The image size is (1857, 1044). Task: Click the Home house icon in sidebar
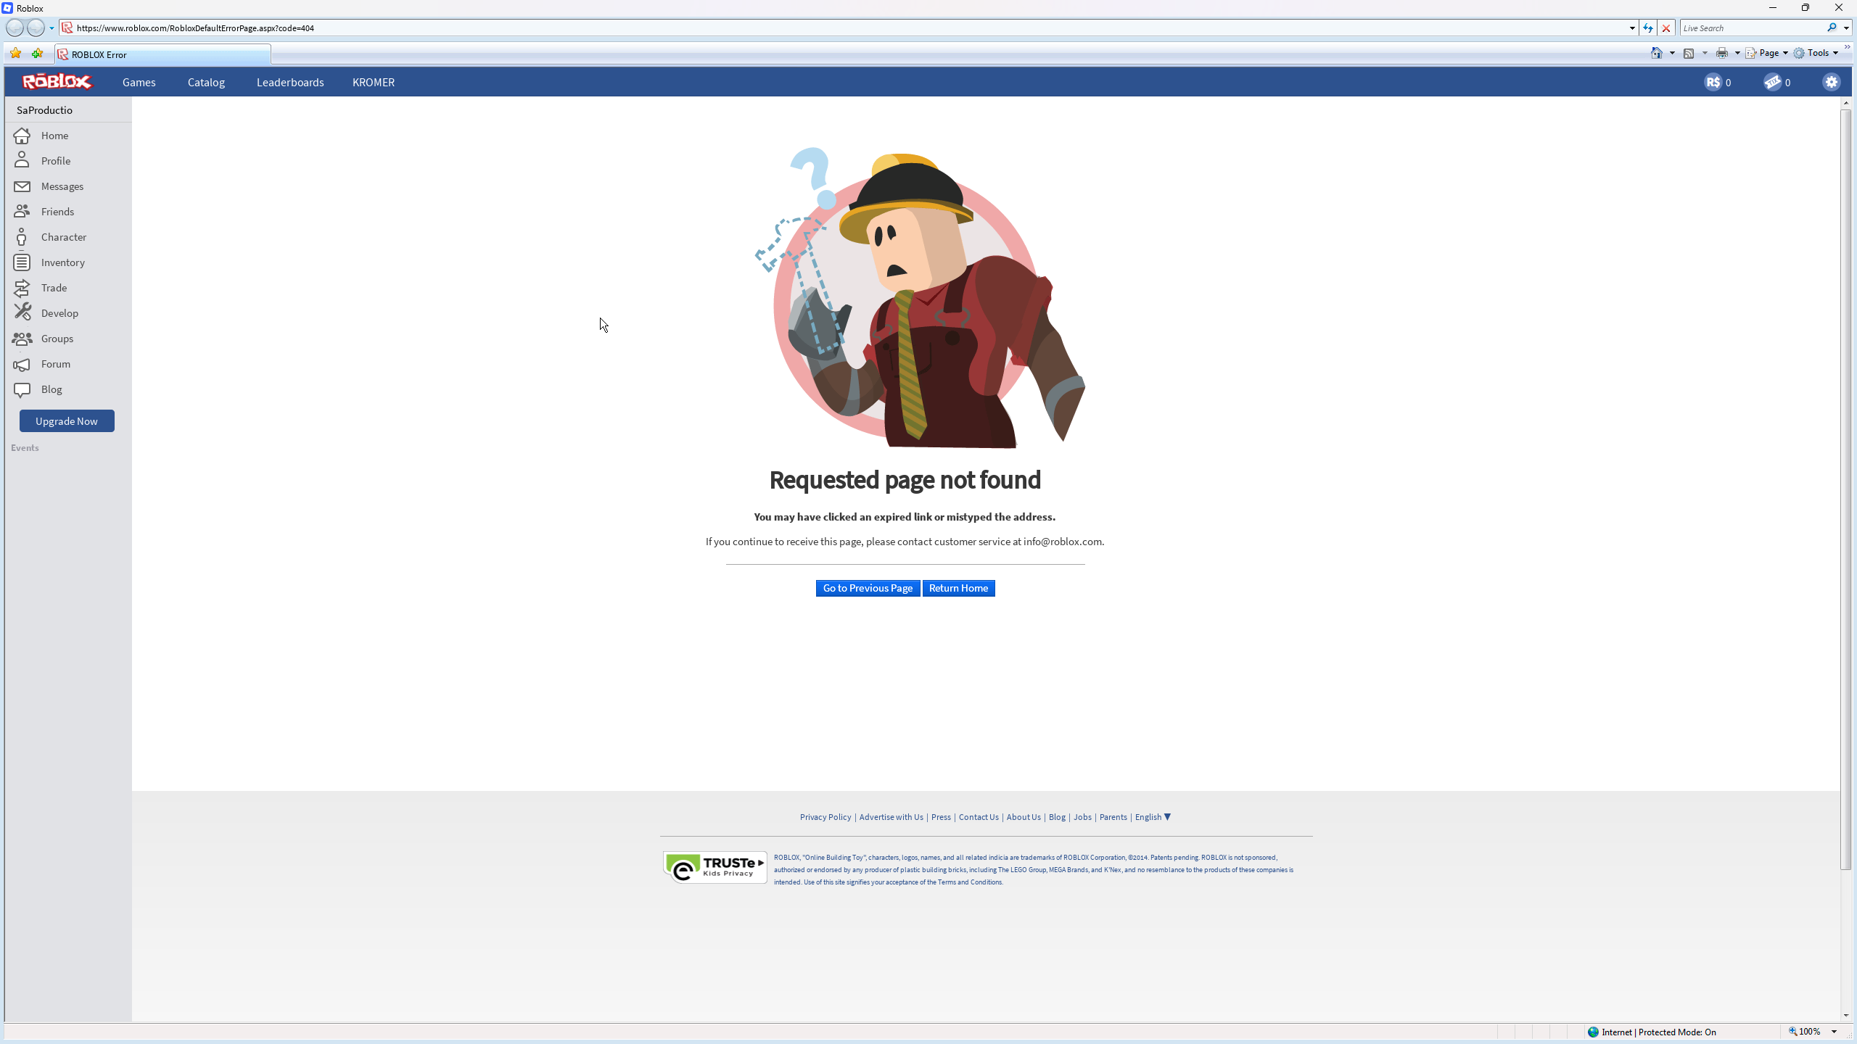pos(22,136)
